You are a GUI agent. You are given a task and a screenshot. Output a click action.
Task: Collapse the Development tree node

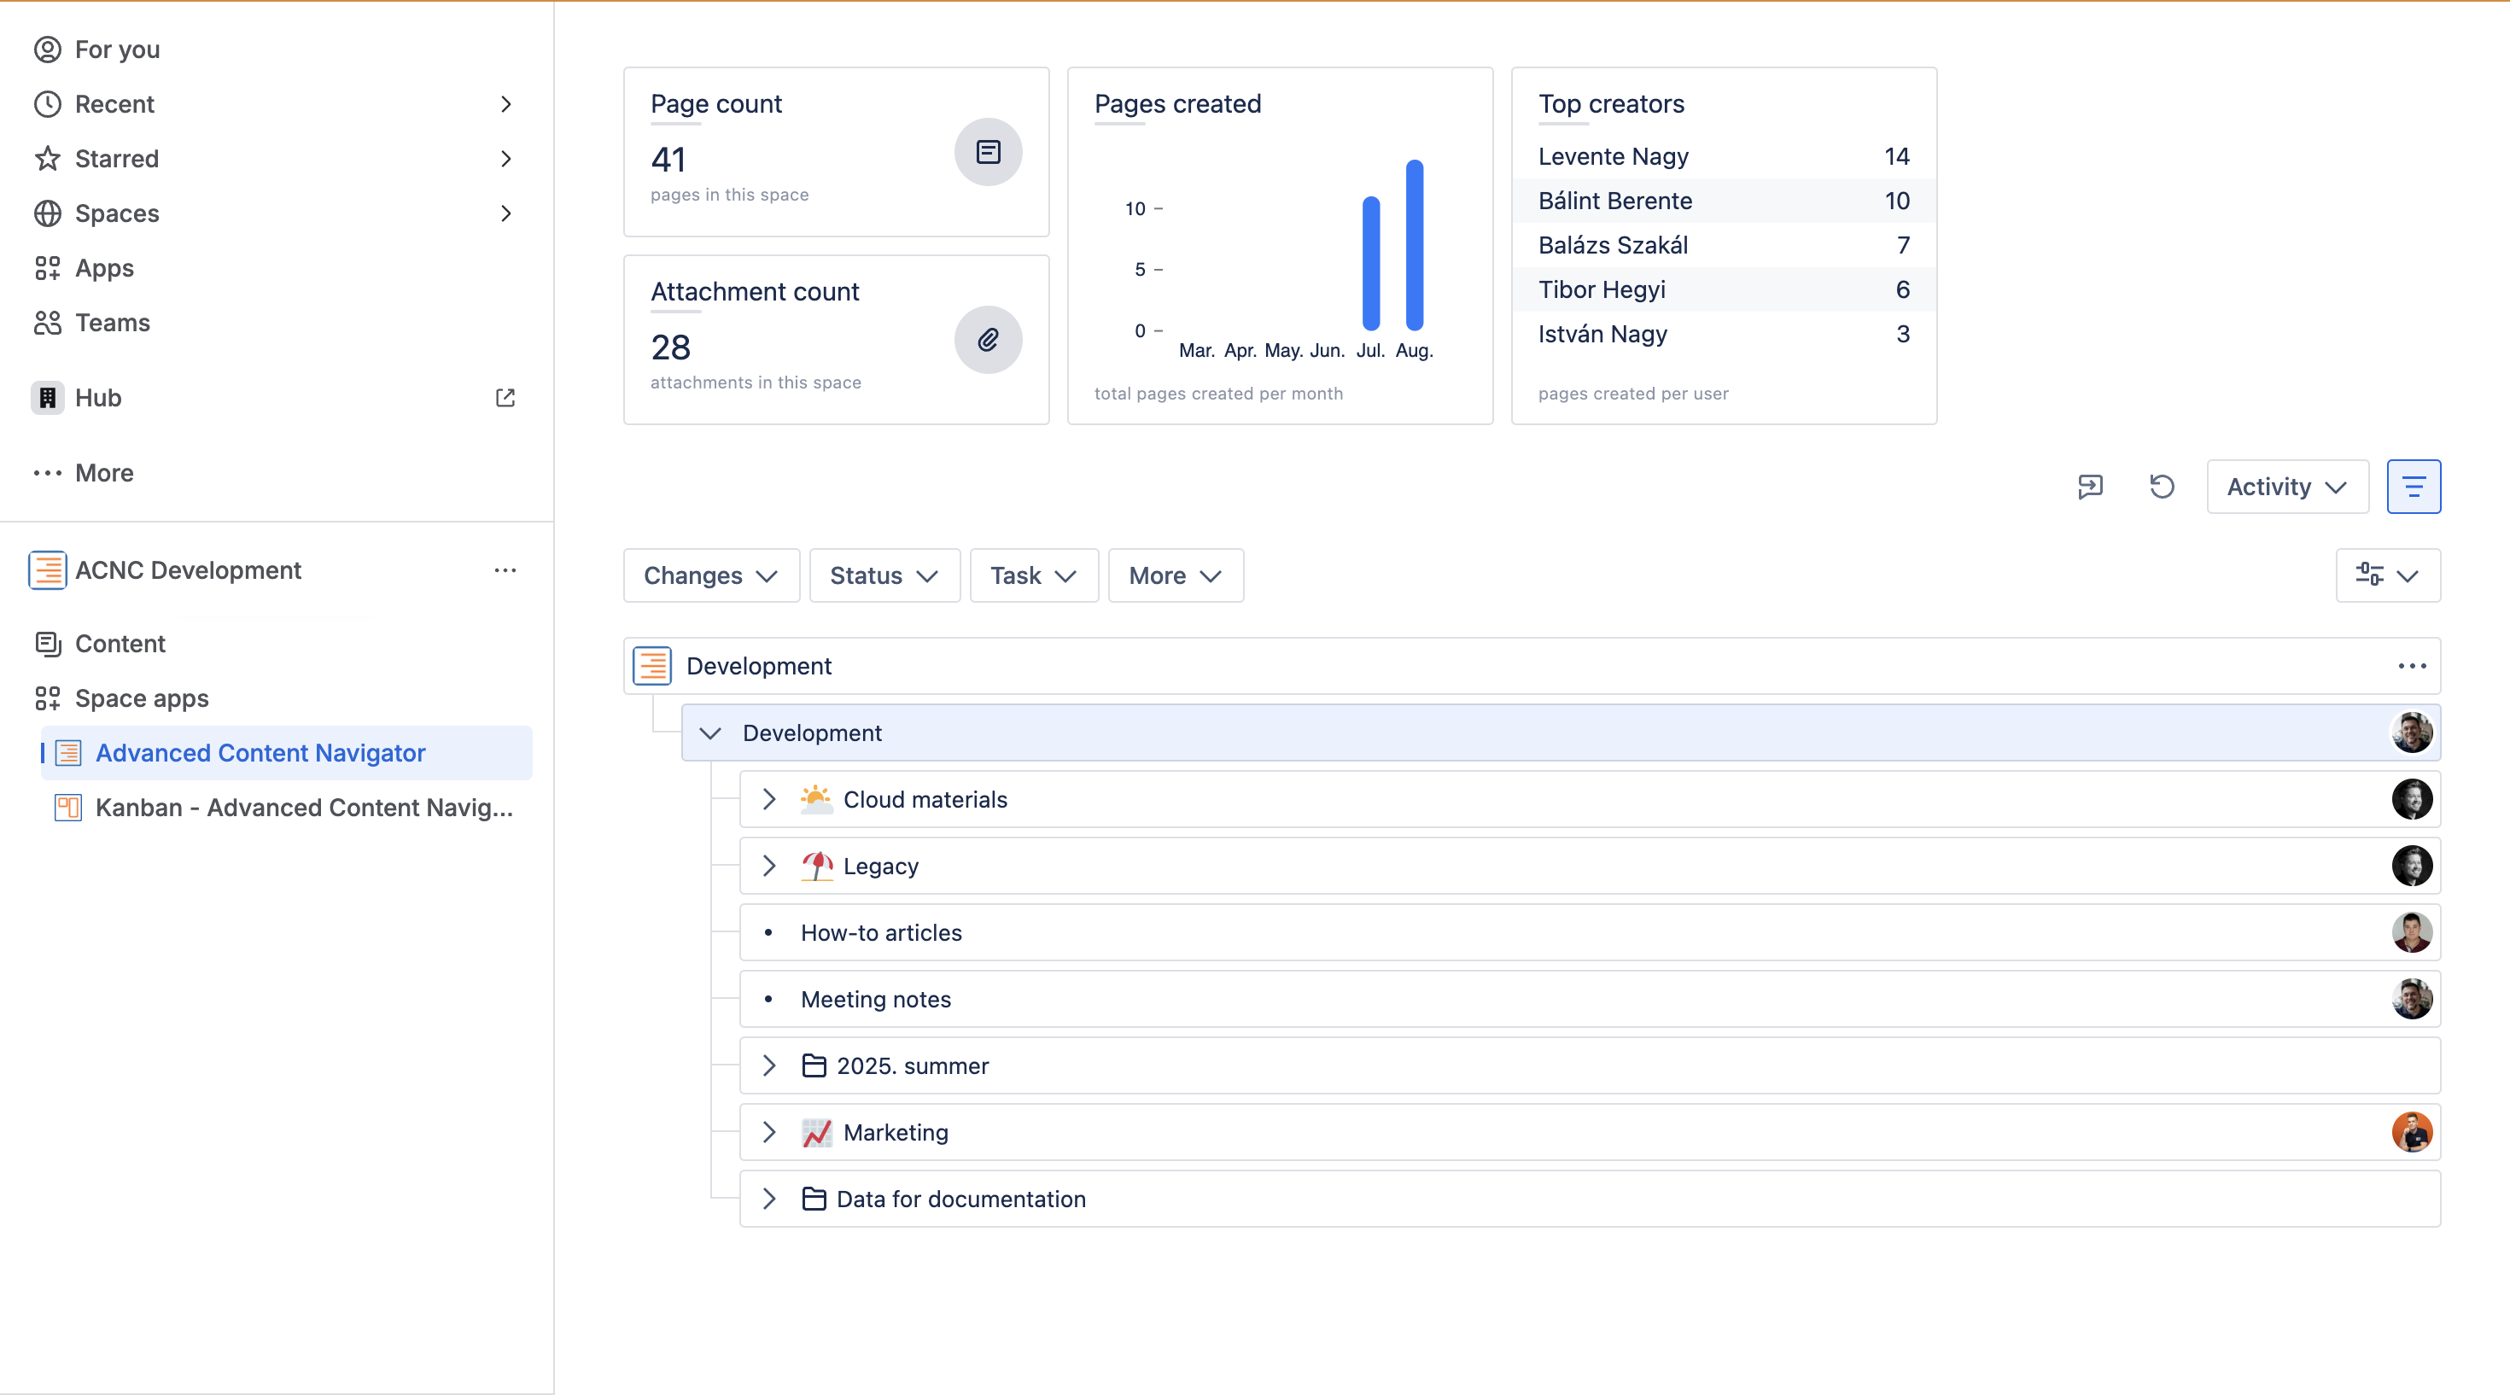710,733
